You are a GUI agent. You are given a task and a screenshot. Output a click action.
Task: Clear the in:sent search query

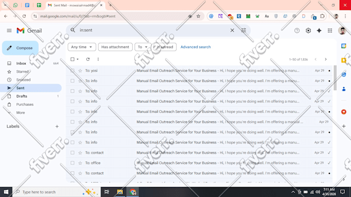[x=232, y=30]
